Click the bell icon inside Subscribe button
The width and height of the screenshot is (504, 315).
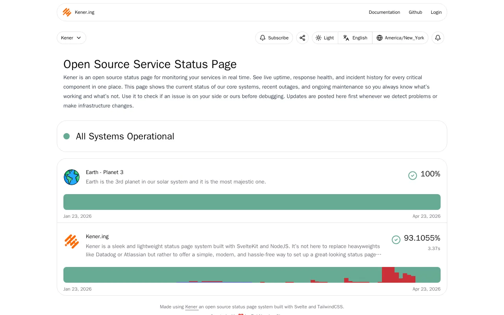263,38
